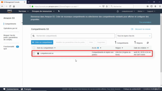The height and width of the screenshot is (91, 162).
Task: Bookmark this page with the star icon
Action: [x=107, y=6]
